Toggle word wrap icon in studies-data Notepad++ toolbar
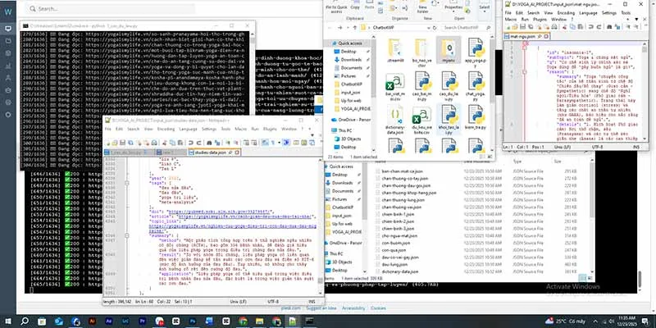This screenshot has width=656, height=328. pos(265,143)
